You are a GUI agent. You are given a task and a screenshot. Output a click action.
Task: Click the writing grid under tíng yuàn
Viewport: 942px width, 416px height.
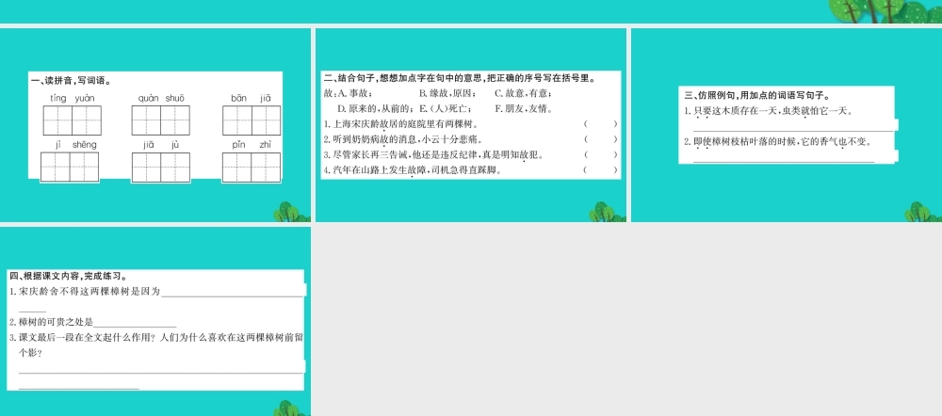(x=73, y=120)
